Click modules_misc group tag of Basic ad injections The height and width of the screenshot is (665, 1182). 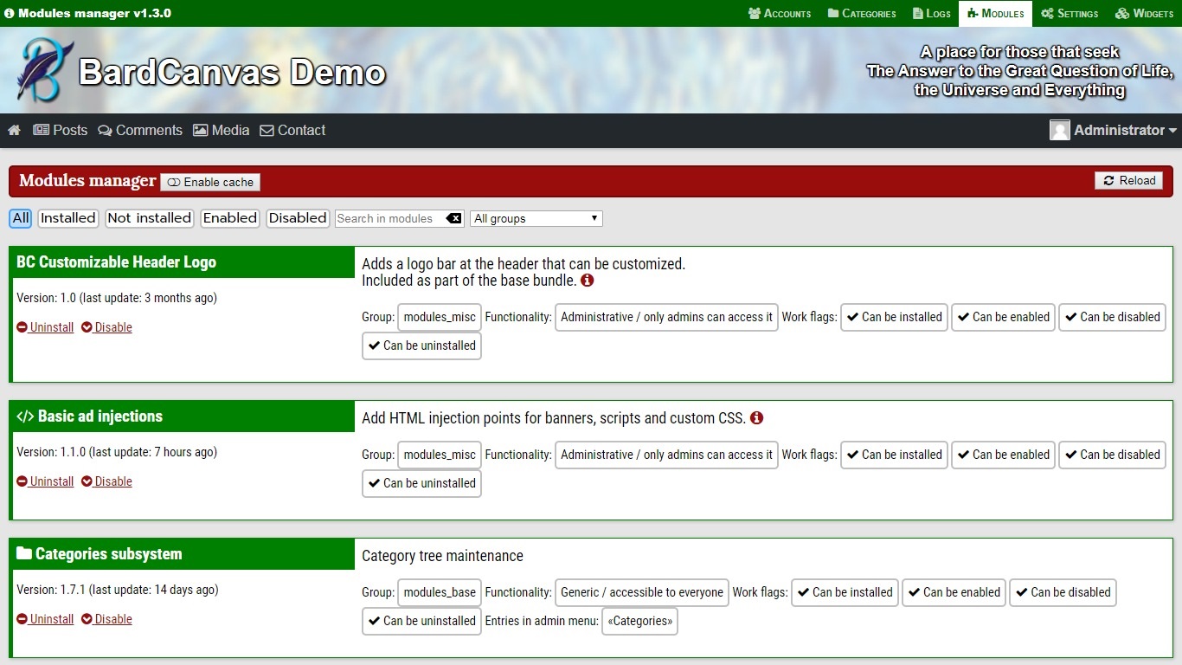(440, 455)
